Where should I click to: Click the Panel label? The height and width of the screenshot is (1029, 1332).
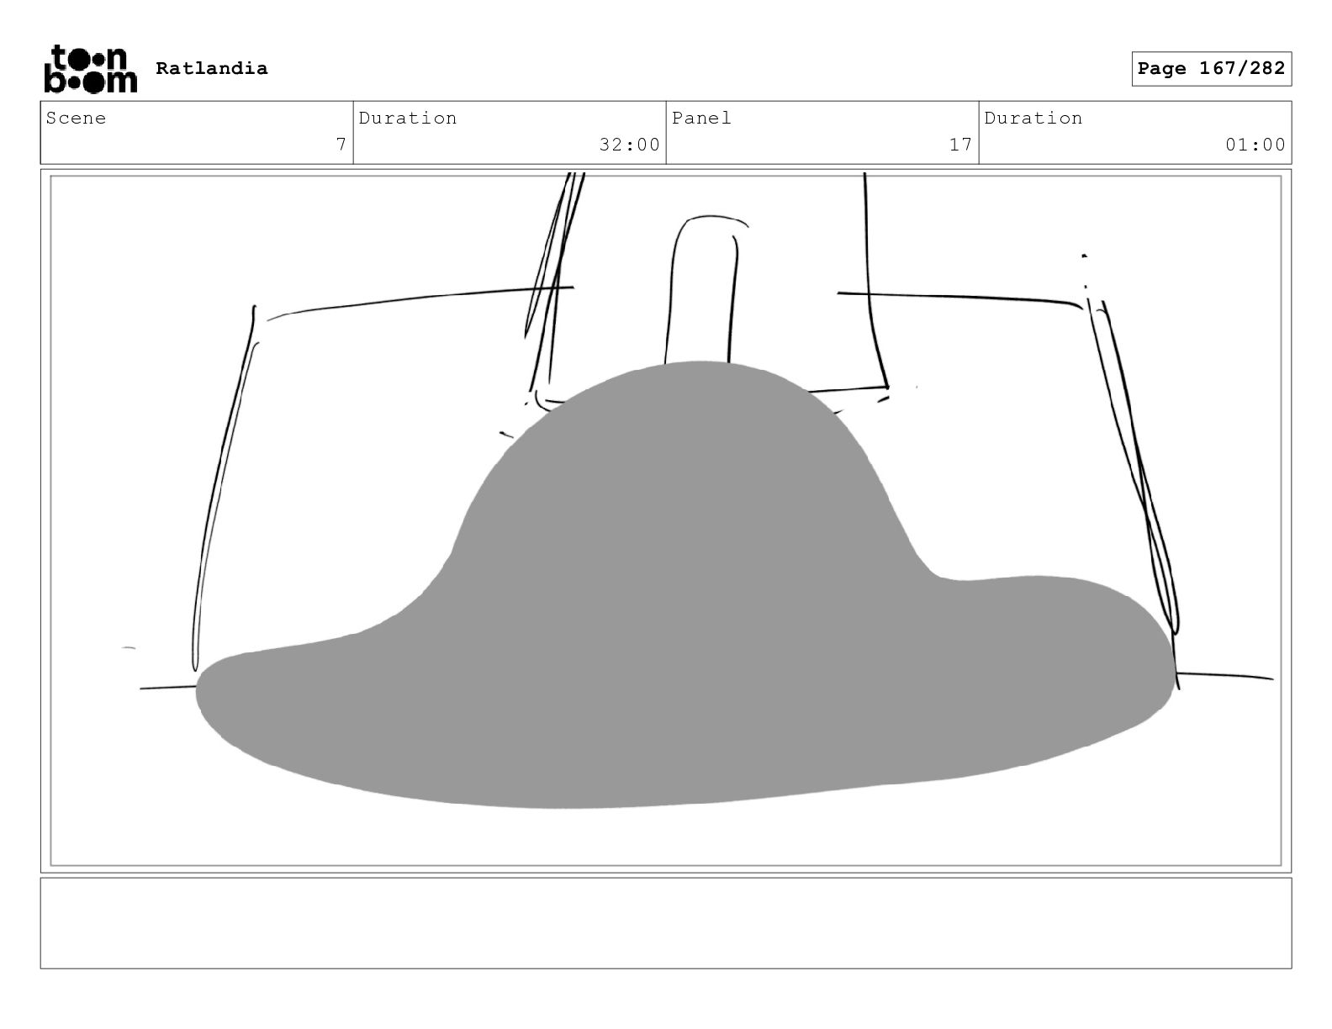pos(702,118)
